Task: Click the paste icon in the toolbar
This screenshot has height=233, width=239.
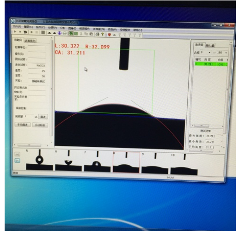Action: coord(91,34)
